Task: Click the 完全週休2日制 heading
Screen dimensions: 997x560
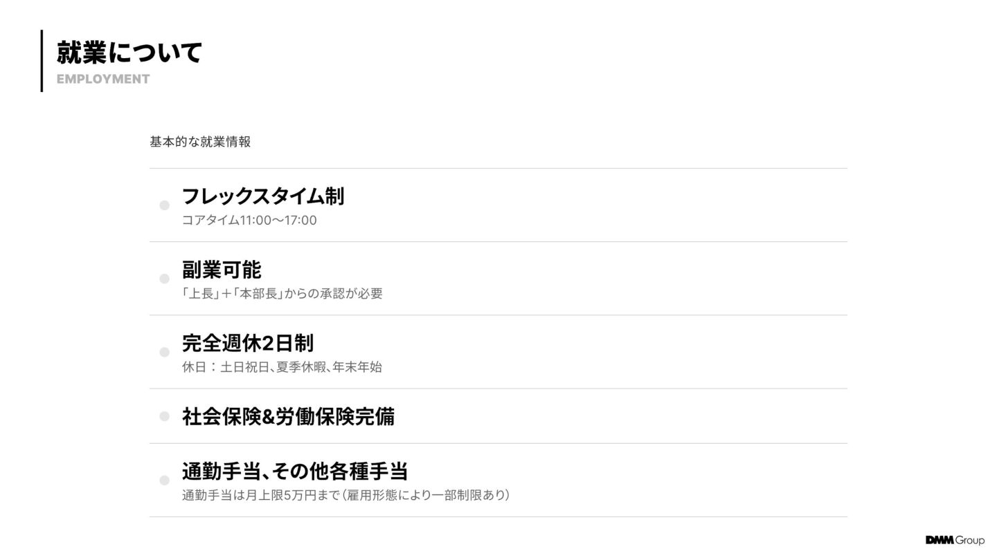Action: (247, 343)
